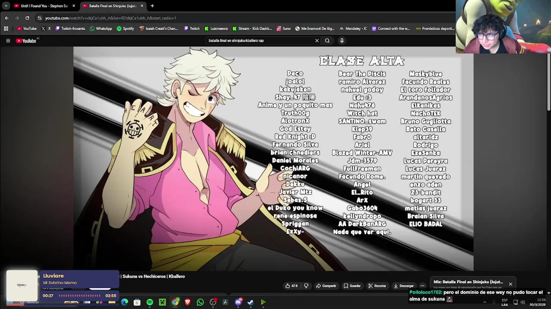Run search with the magnifier button
Viewport: 551px width, 309px height.
(x=327, y=41)
